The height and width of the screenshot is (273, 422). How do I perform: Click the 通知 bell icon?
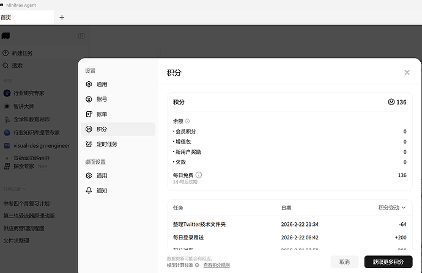point(89,191)
